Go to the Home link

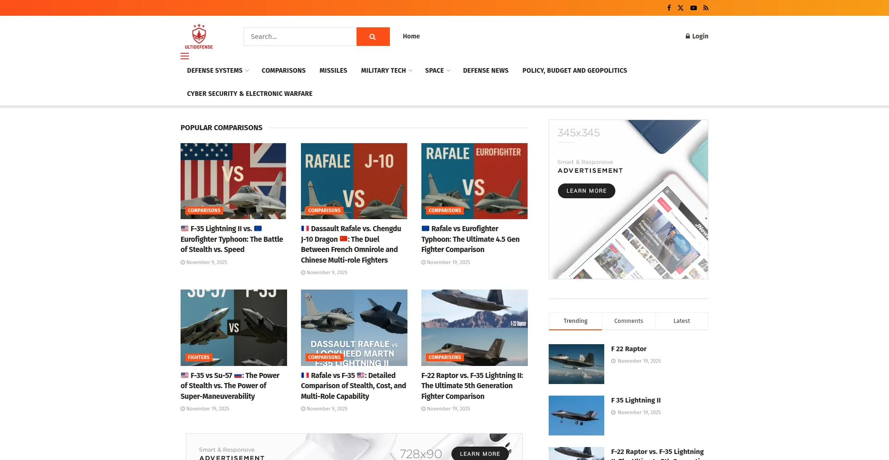tap(411, 36)
